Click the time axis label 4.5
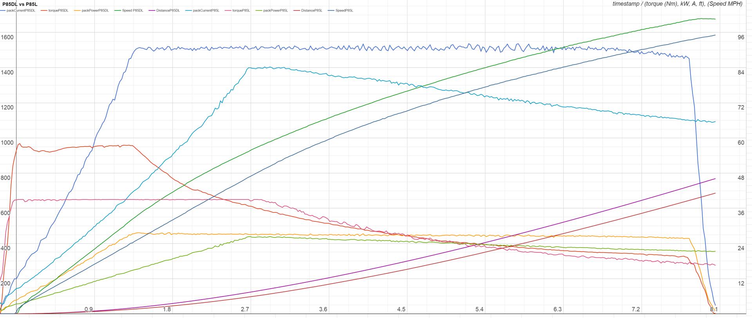 point(401,309)
